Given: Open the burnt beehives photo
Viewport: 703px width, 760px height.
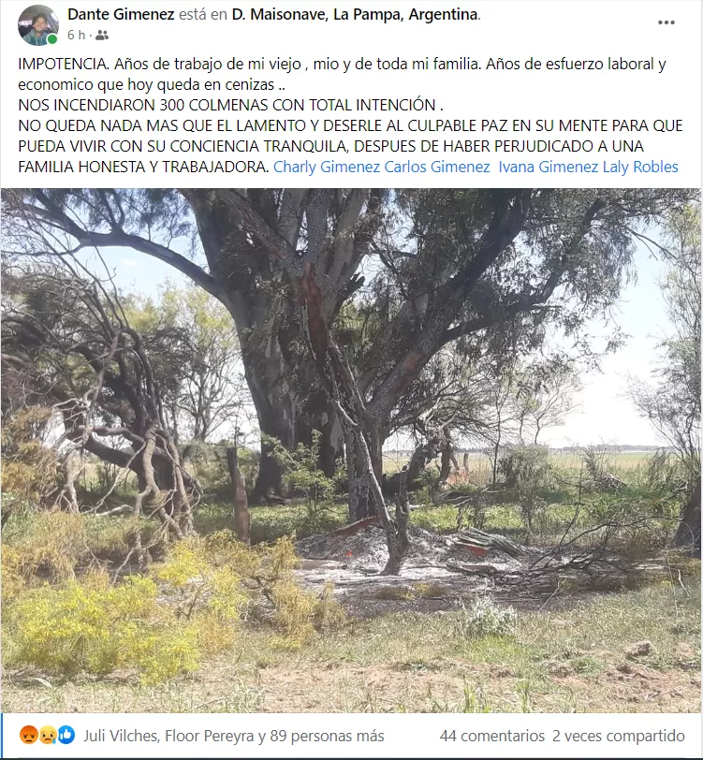Looking at the screenshot, I should [352, 450].
